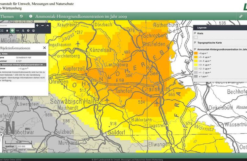Zoom in with the plus button
Screen dimensions: 247x161
coord(37,26)
